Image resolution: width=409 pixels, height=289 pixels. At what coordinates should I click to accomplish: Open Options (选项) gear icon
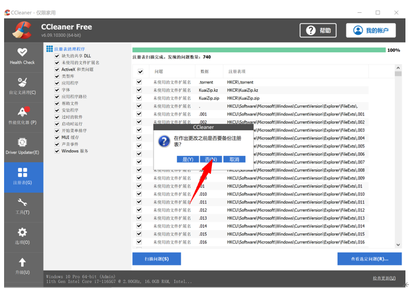(22, 232)
